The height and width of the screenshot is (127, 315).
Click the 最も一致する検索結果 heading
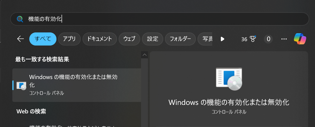tap(42, 59)
